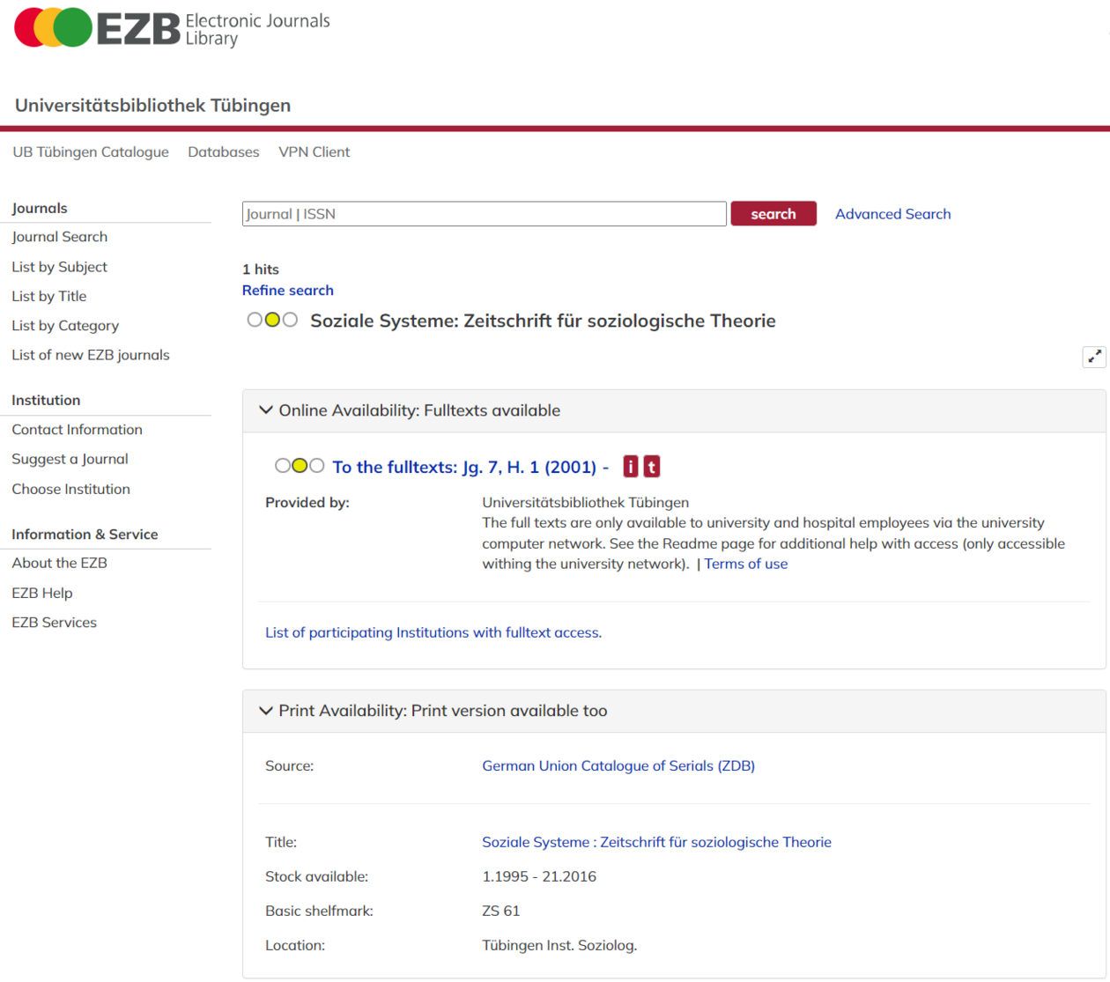Click location 'Tübingen Inst. Soziolog.'
This screenshot has width=1110, height=982.
point(559,945)
